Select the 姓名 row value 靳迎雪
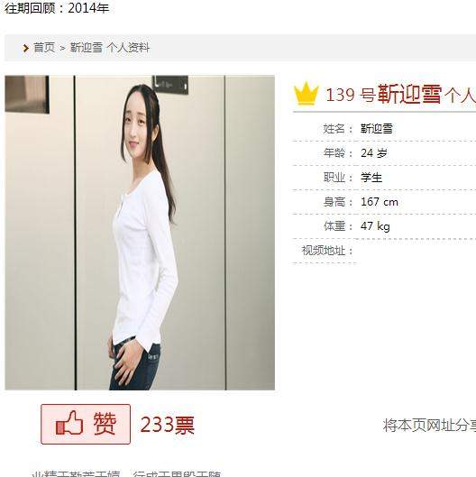Screen dimensions: 476x477 pyautogui.click(x=377, y=129)
